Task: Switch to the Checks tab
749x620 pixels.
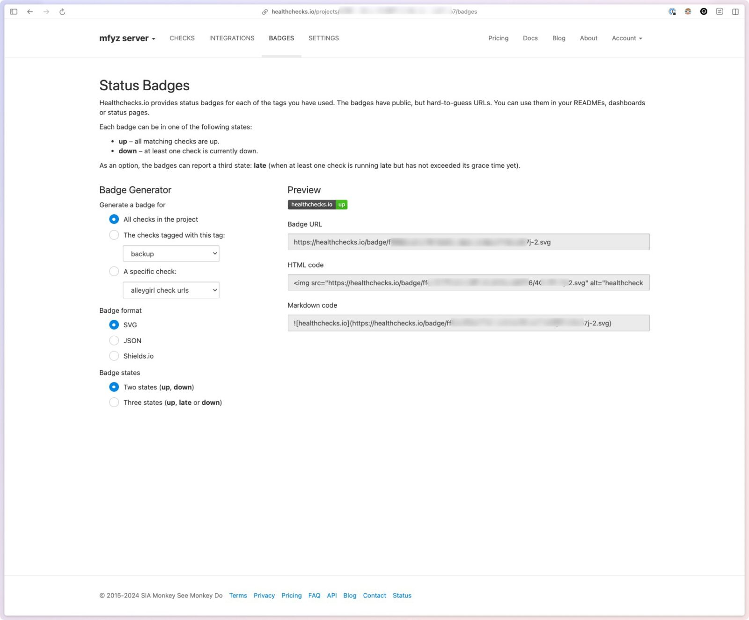Action: pyautogui.click(x=182, y=38)
